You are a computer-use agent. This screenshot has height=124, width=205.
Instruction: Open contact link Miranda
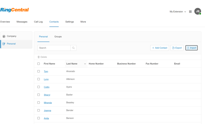48,103
